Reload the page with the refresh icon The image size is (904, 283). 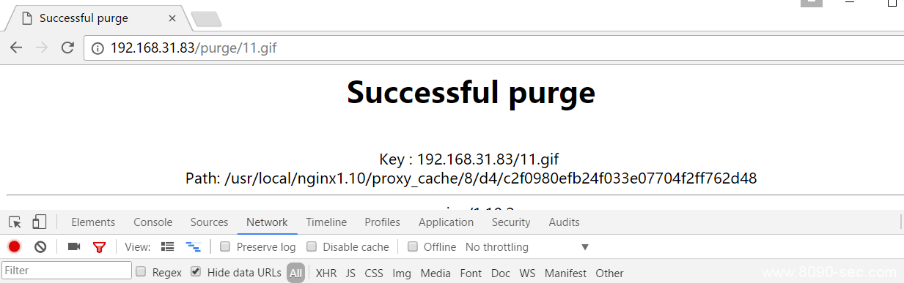click(67, 48)
